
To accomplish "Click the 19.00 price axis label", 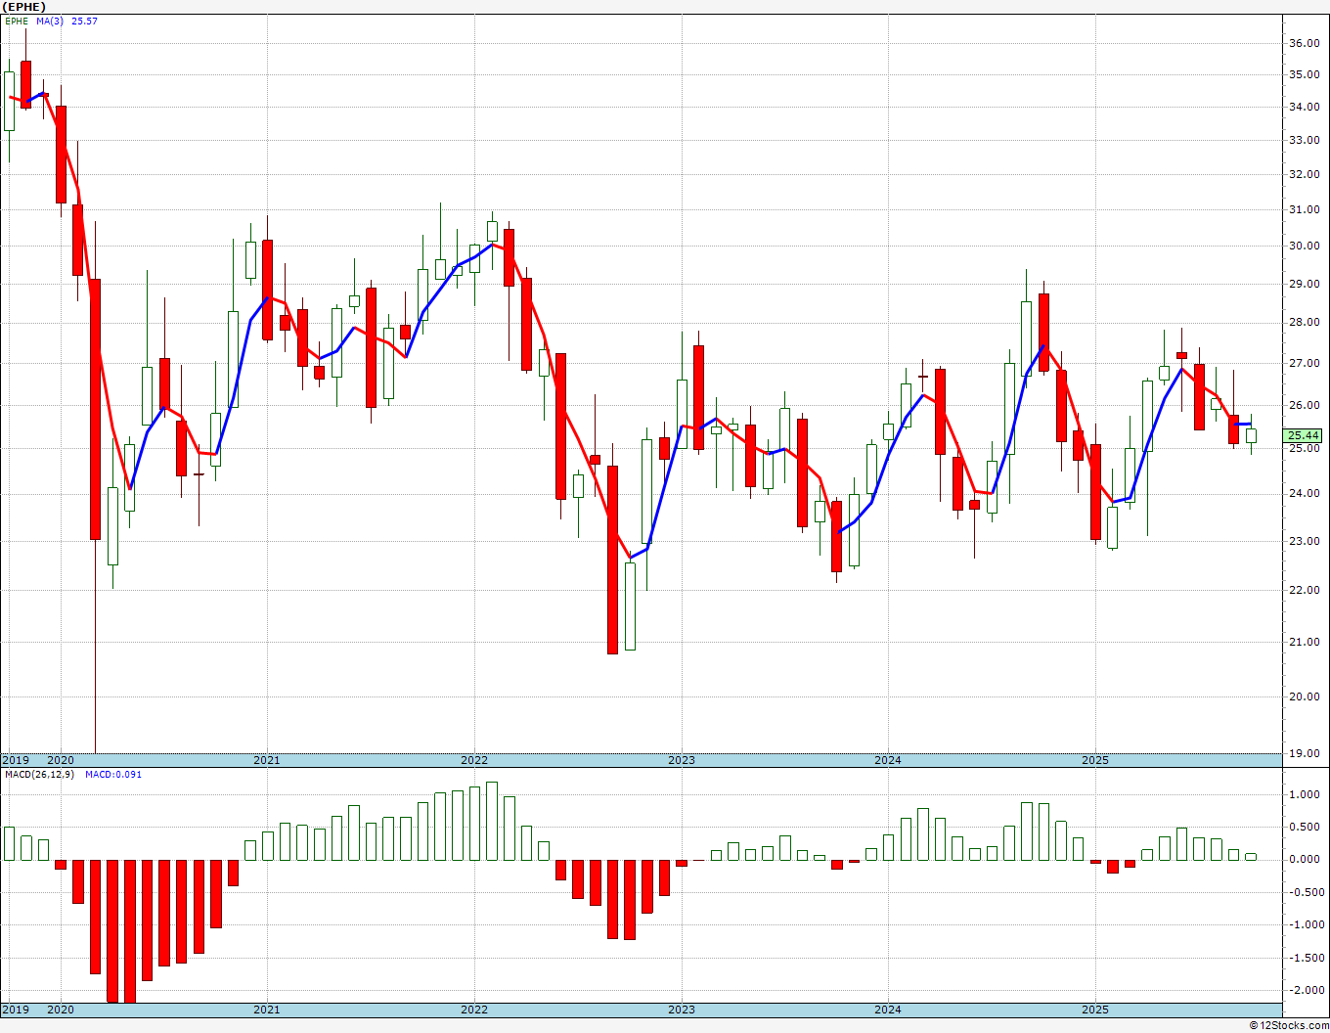I will click(x=1304, y=753).
